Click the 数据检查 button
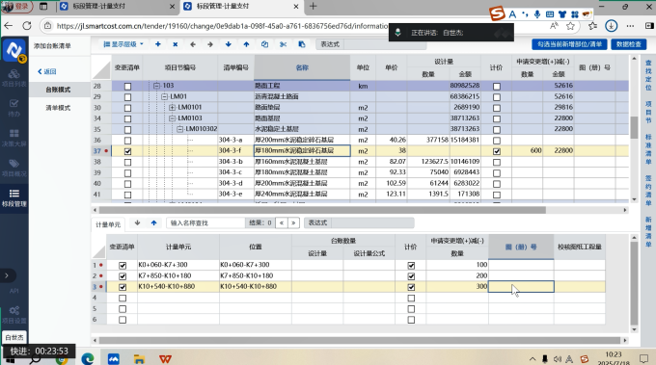Viewport: 656px width, 365px height. click(628, 44)
